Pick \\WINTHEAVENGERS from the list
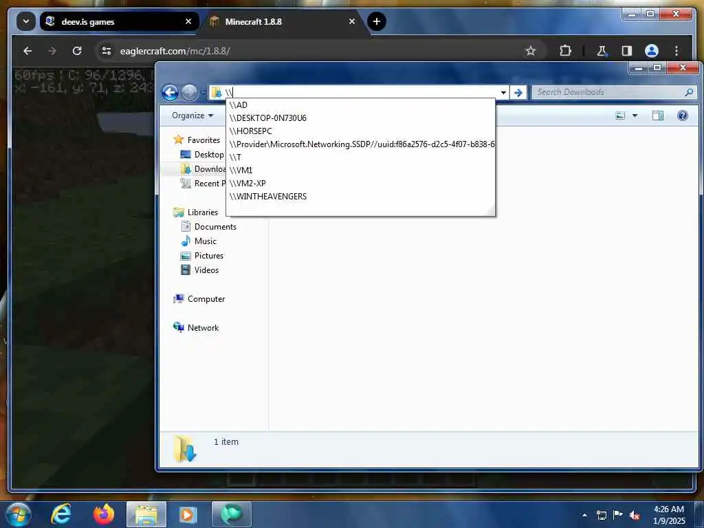 tap(360, 196)
